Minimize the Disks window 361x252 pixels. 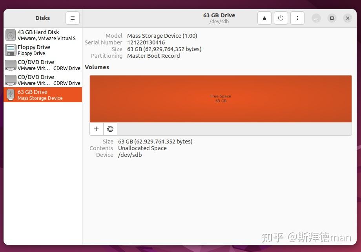tap(316, 18)
